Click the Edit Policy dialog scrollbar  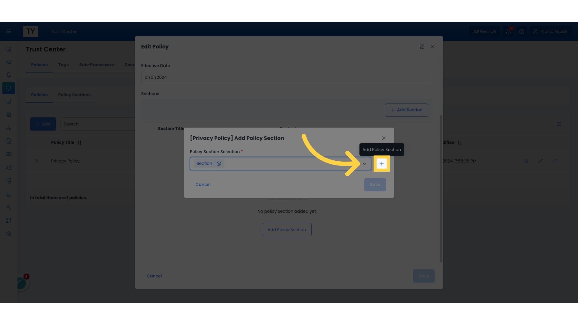(441, 189)
